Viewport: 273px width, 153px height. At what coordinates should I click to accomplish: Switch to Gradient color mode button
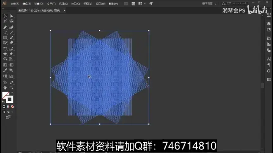point(8,107)
